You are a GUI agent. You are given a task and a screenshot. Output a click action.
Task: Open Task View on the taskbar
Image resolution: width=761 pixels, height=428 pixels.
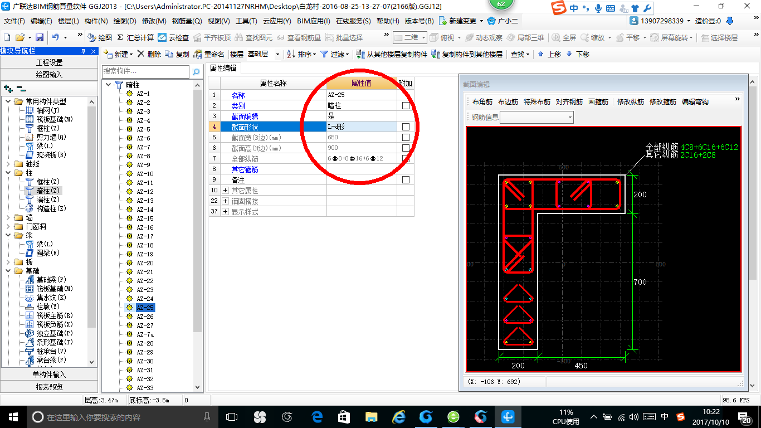coord(232,417)
